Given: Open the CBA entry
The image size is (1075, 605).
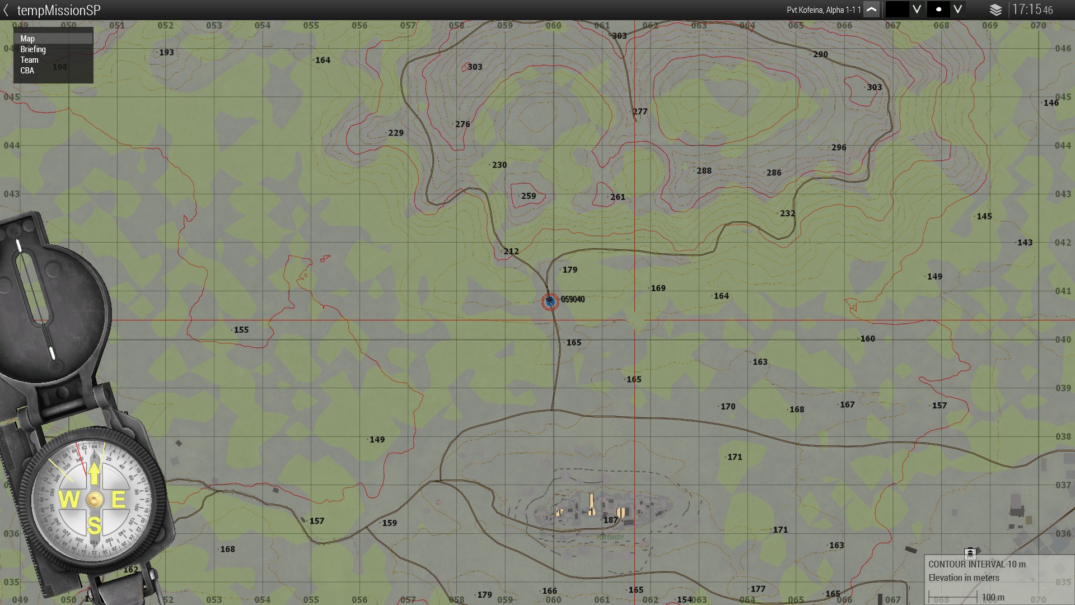Looking at the screenshot, I should pos(27,71).
